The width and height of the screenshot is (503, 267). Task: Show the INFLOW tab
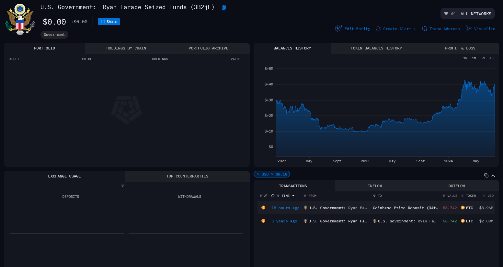(375, 186)
